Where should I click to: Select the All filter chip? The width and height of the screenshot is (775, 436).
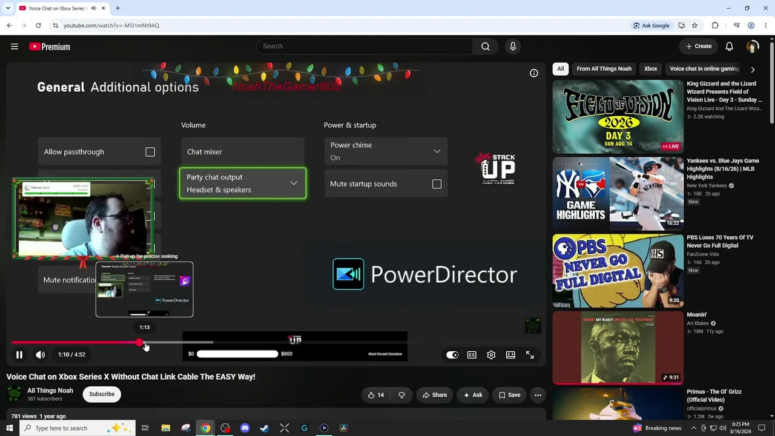[x=561, y=69]
